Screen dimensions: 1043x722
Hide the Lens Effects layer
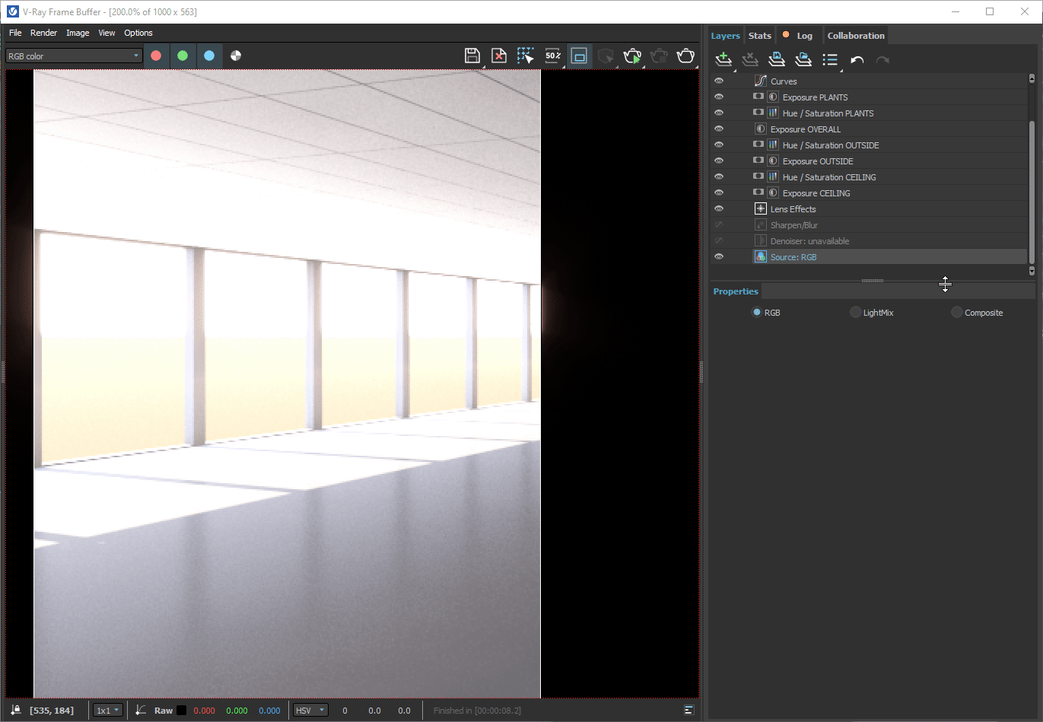[x=719, y=208]
